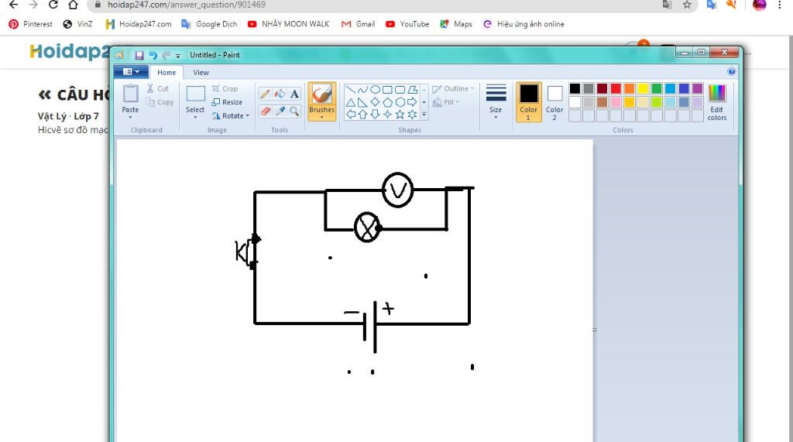Click the Paste clipboard icon
Image resolution: width=793 pixels, height=442 pixels.
point(130,94)
